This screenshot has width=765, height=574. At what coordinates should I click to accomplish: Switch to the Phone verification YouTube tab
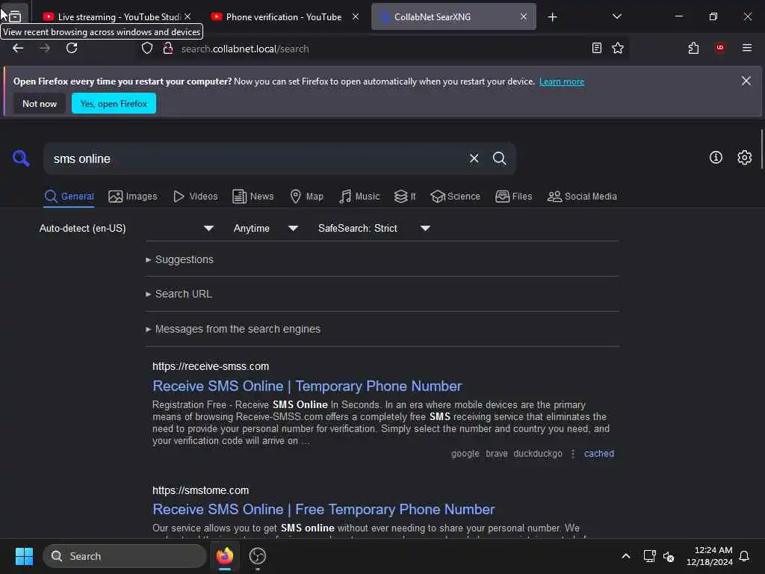tap(283, 17)
